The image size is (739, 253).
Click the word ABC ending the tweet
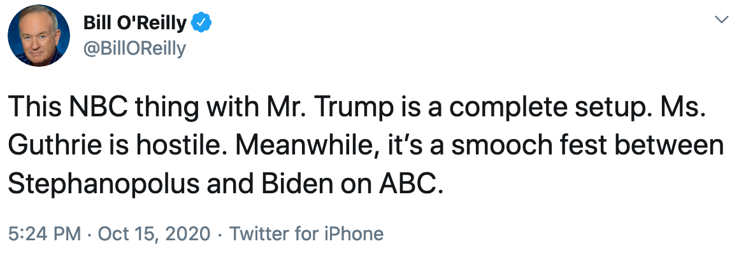[410, 184]
